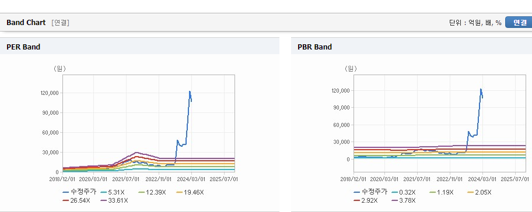Click 60,000 axis label in PBR Band chart
This screenshot has height=212, width=532.
(x=342, y=125)
